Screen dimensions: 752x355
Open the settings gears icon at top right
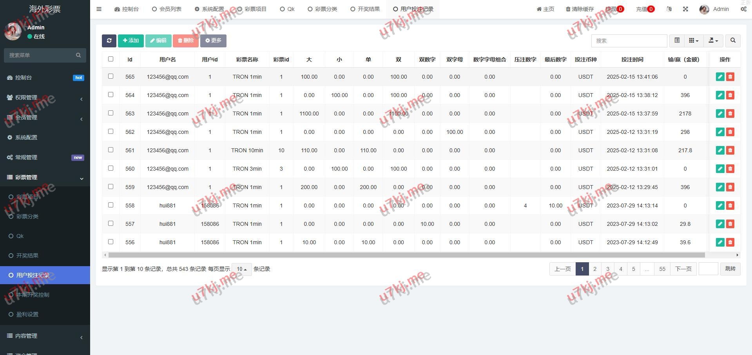743,9
